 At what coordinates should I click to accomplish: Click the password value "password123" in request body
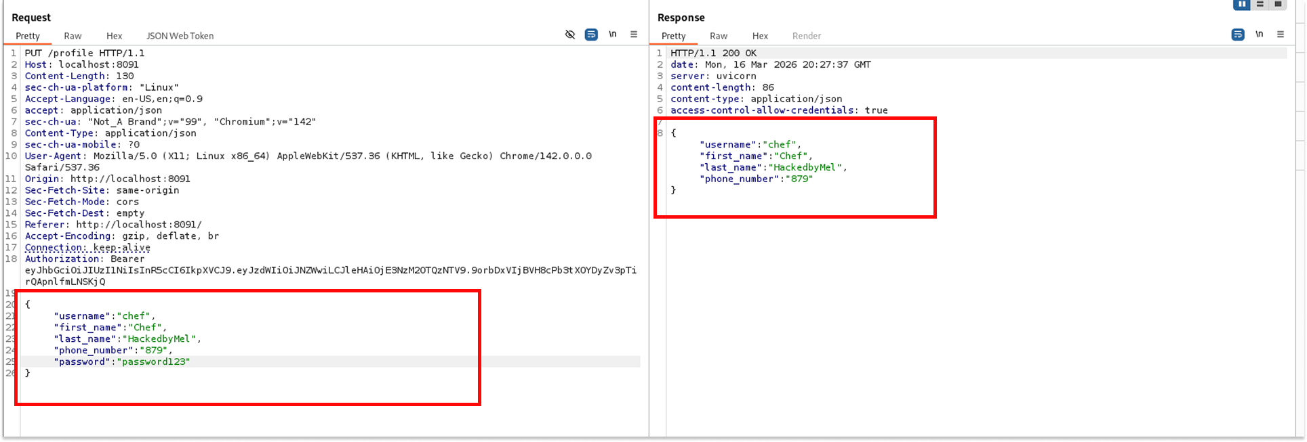[153, 361]
